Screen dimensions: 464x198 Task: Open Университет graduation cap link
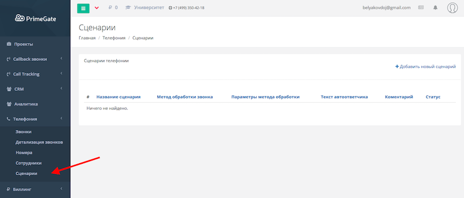tap(145, 8)
